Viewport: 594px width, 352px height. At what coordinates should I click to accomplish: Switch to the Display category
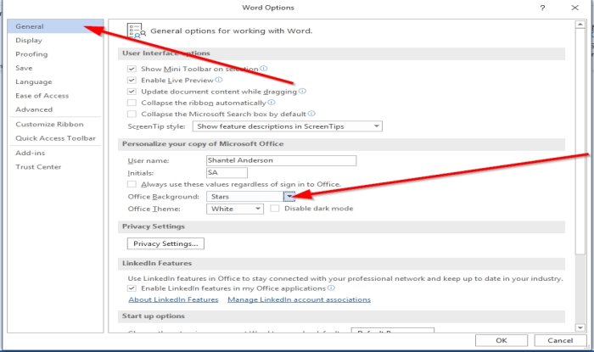click(x=29, y=40)
